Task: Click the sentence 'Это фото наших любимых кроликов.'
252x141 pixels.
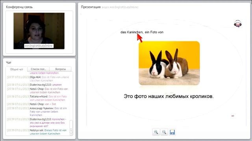Action: [169, 96]
